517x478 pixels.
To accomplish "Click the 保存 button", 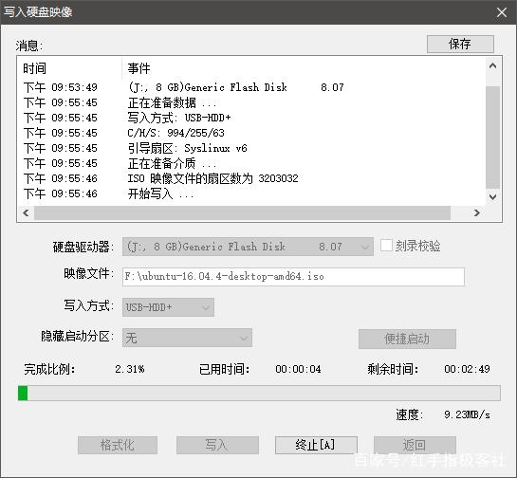I will tap(460, 44).
